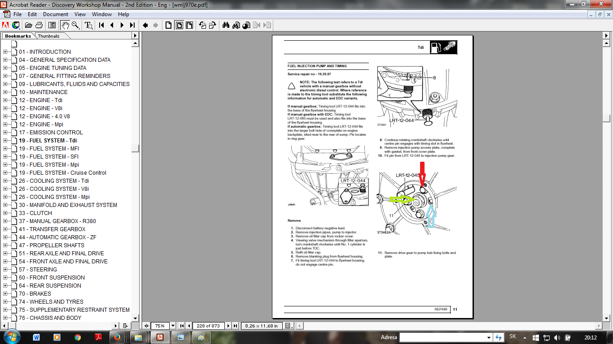The height and width of the screenshot is (344, 613).
Task: Expand the 70 - BRAKES bookmark node
Action: (5, 294)
